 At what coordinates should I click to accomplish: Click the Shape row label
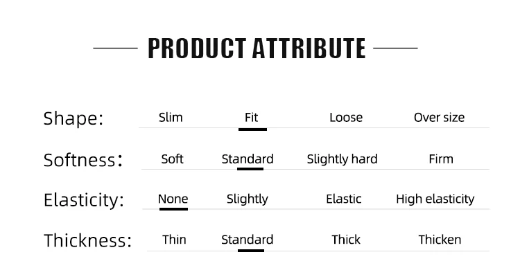pyautogui.click(x=73, y=118)
